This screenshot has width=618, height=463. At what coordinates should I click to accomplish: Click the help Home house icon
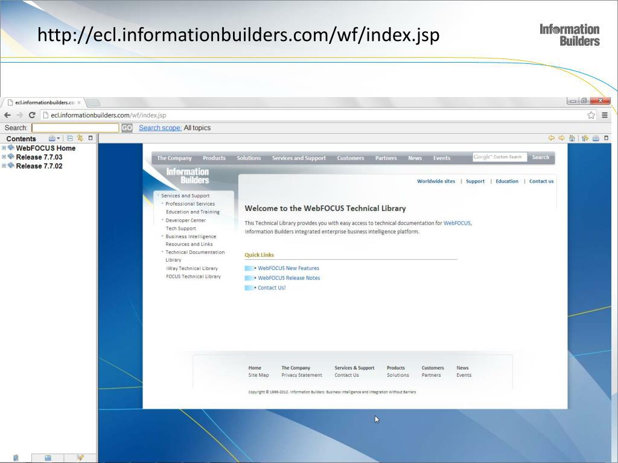[572, 138]
